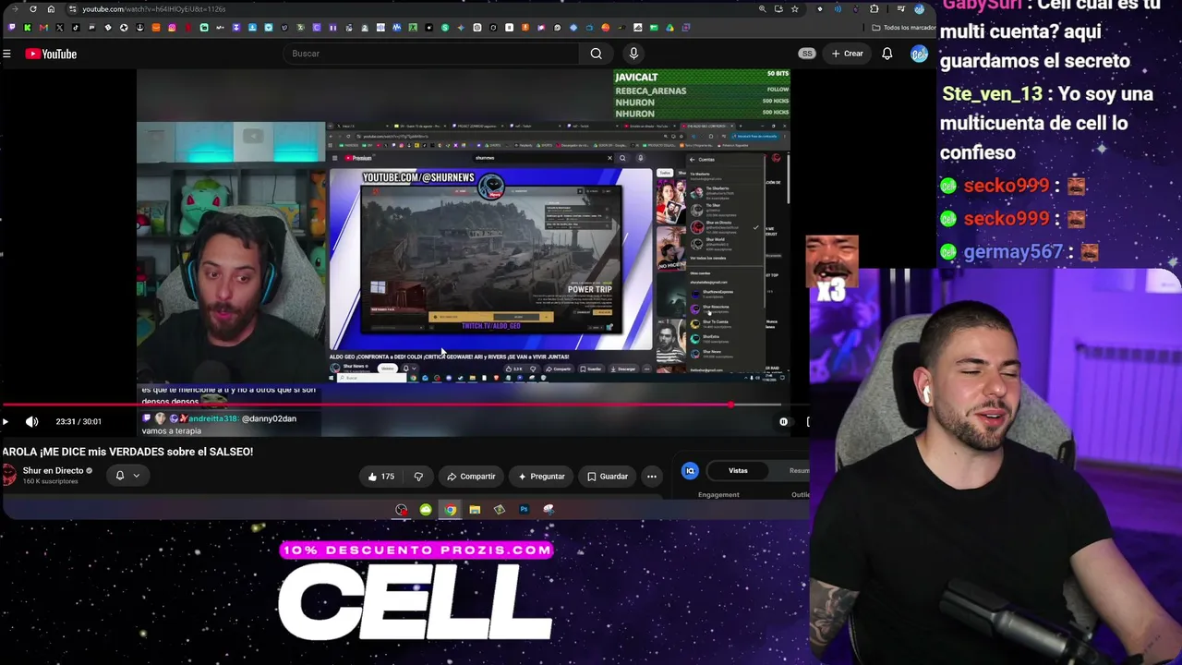Share the video via Compartir
This screenshot has width=1182, height=665.
point(471,477)
